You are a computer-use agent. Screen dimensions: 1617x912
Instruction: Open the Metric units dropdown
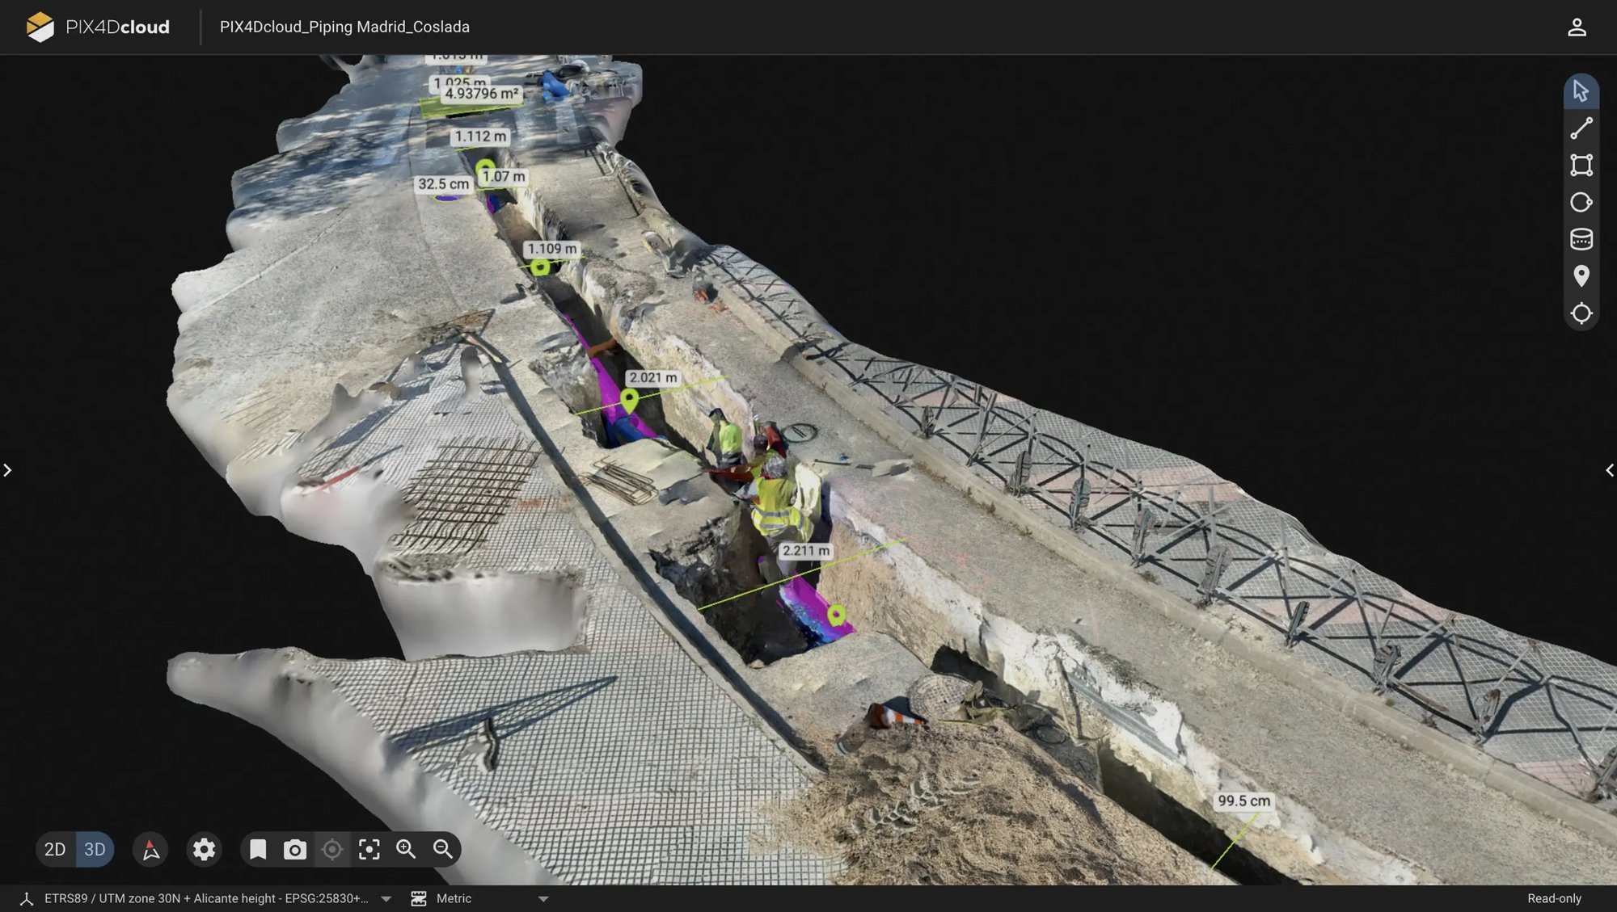tap(543, 898)
